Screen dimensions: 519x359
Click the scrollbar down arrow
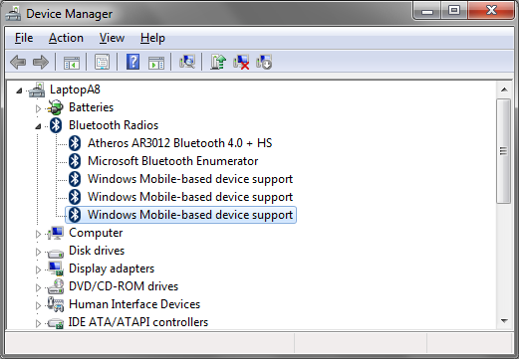click(504, 321)
